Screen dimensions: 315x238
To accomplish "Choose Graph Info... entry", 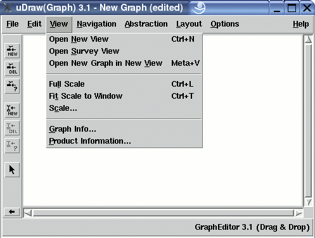I will click(x=124, y=129).
